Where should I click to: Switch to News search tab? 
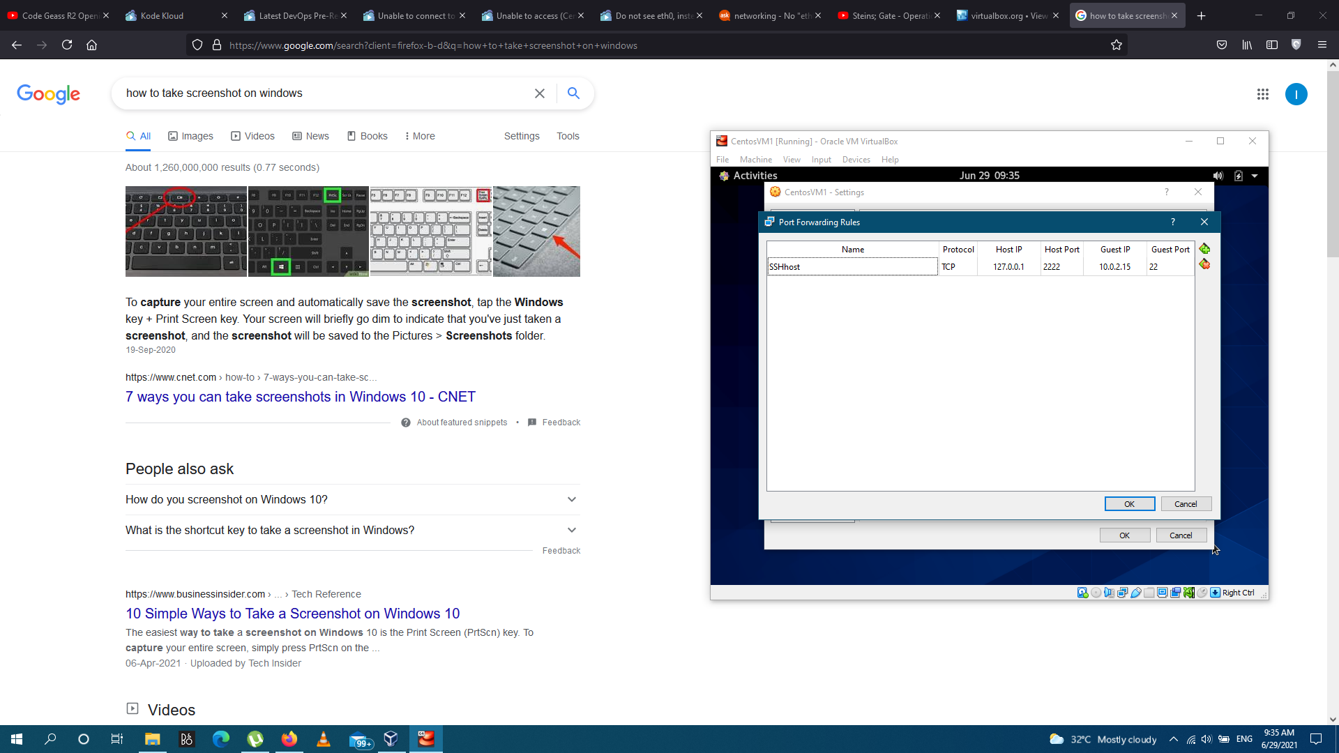[310, 136]
